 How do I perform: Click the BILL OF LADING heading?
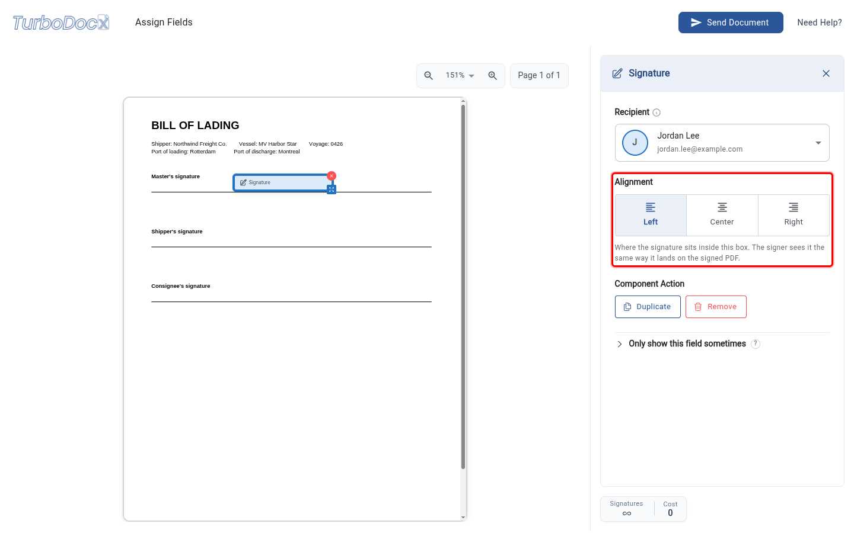195,126
